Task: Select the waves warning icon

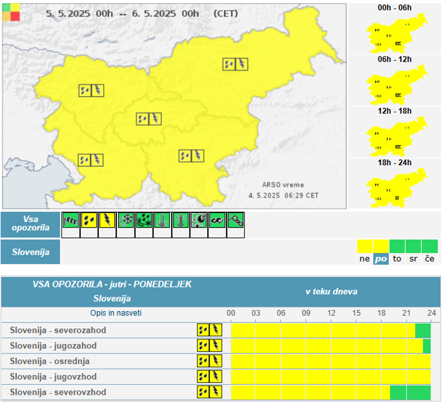Action: (x=217, y=220)
